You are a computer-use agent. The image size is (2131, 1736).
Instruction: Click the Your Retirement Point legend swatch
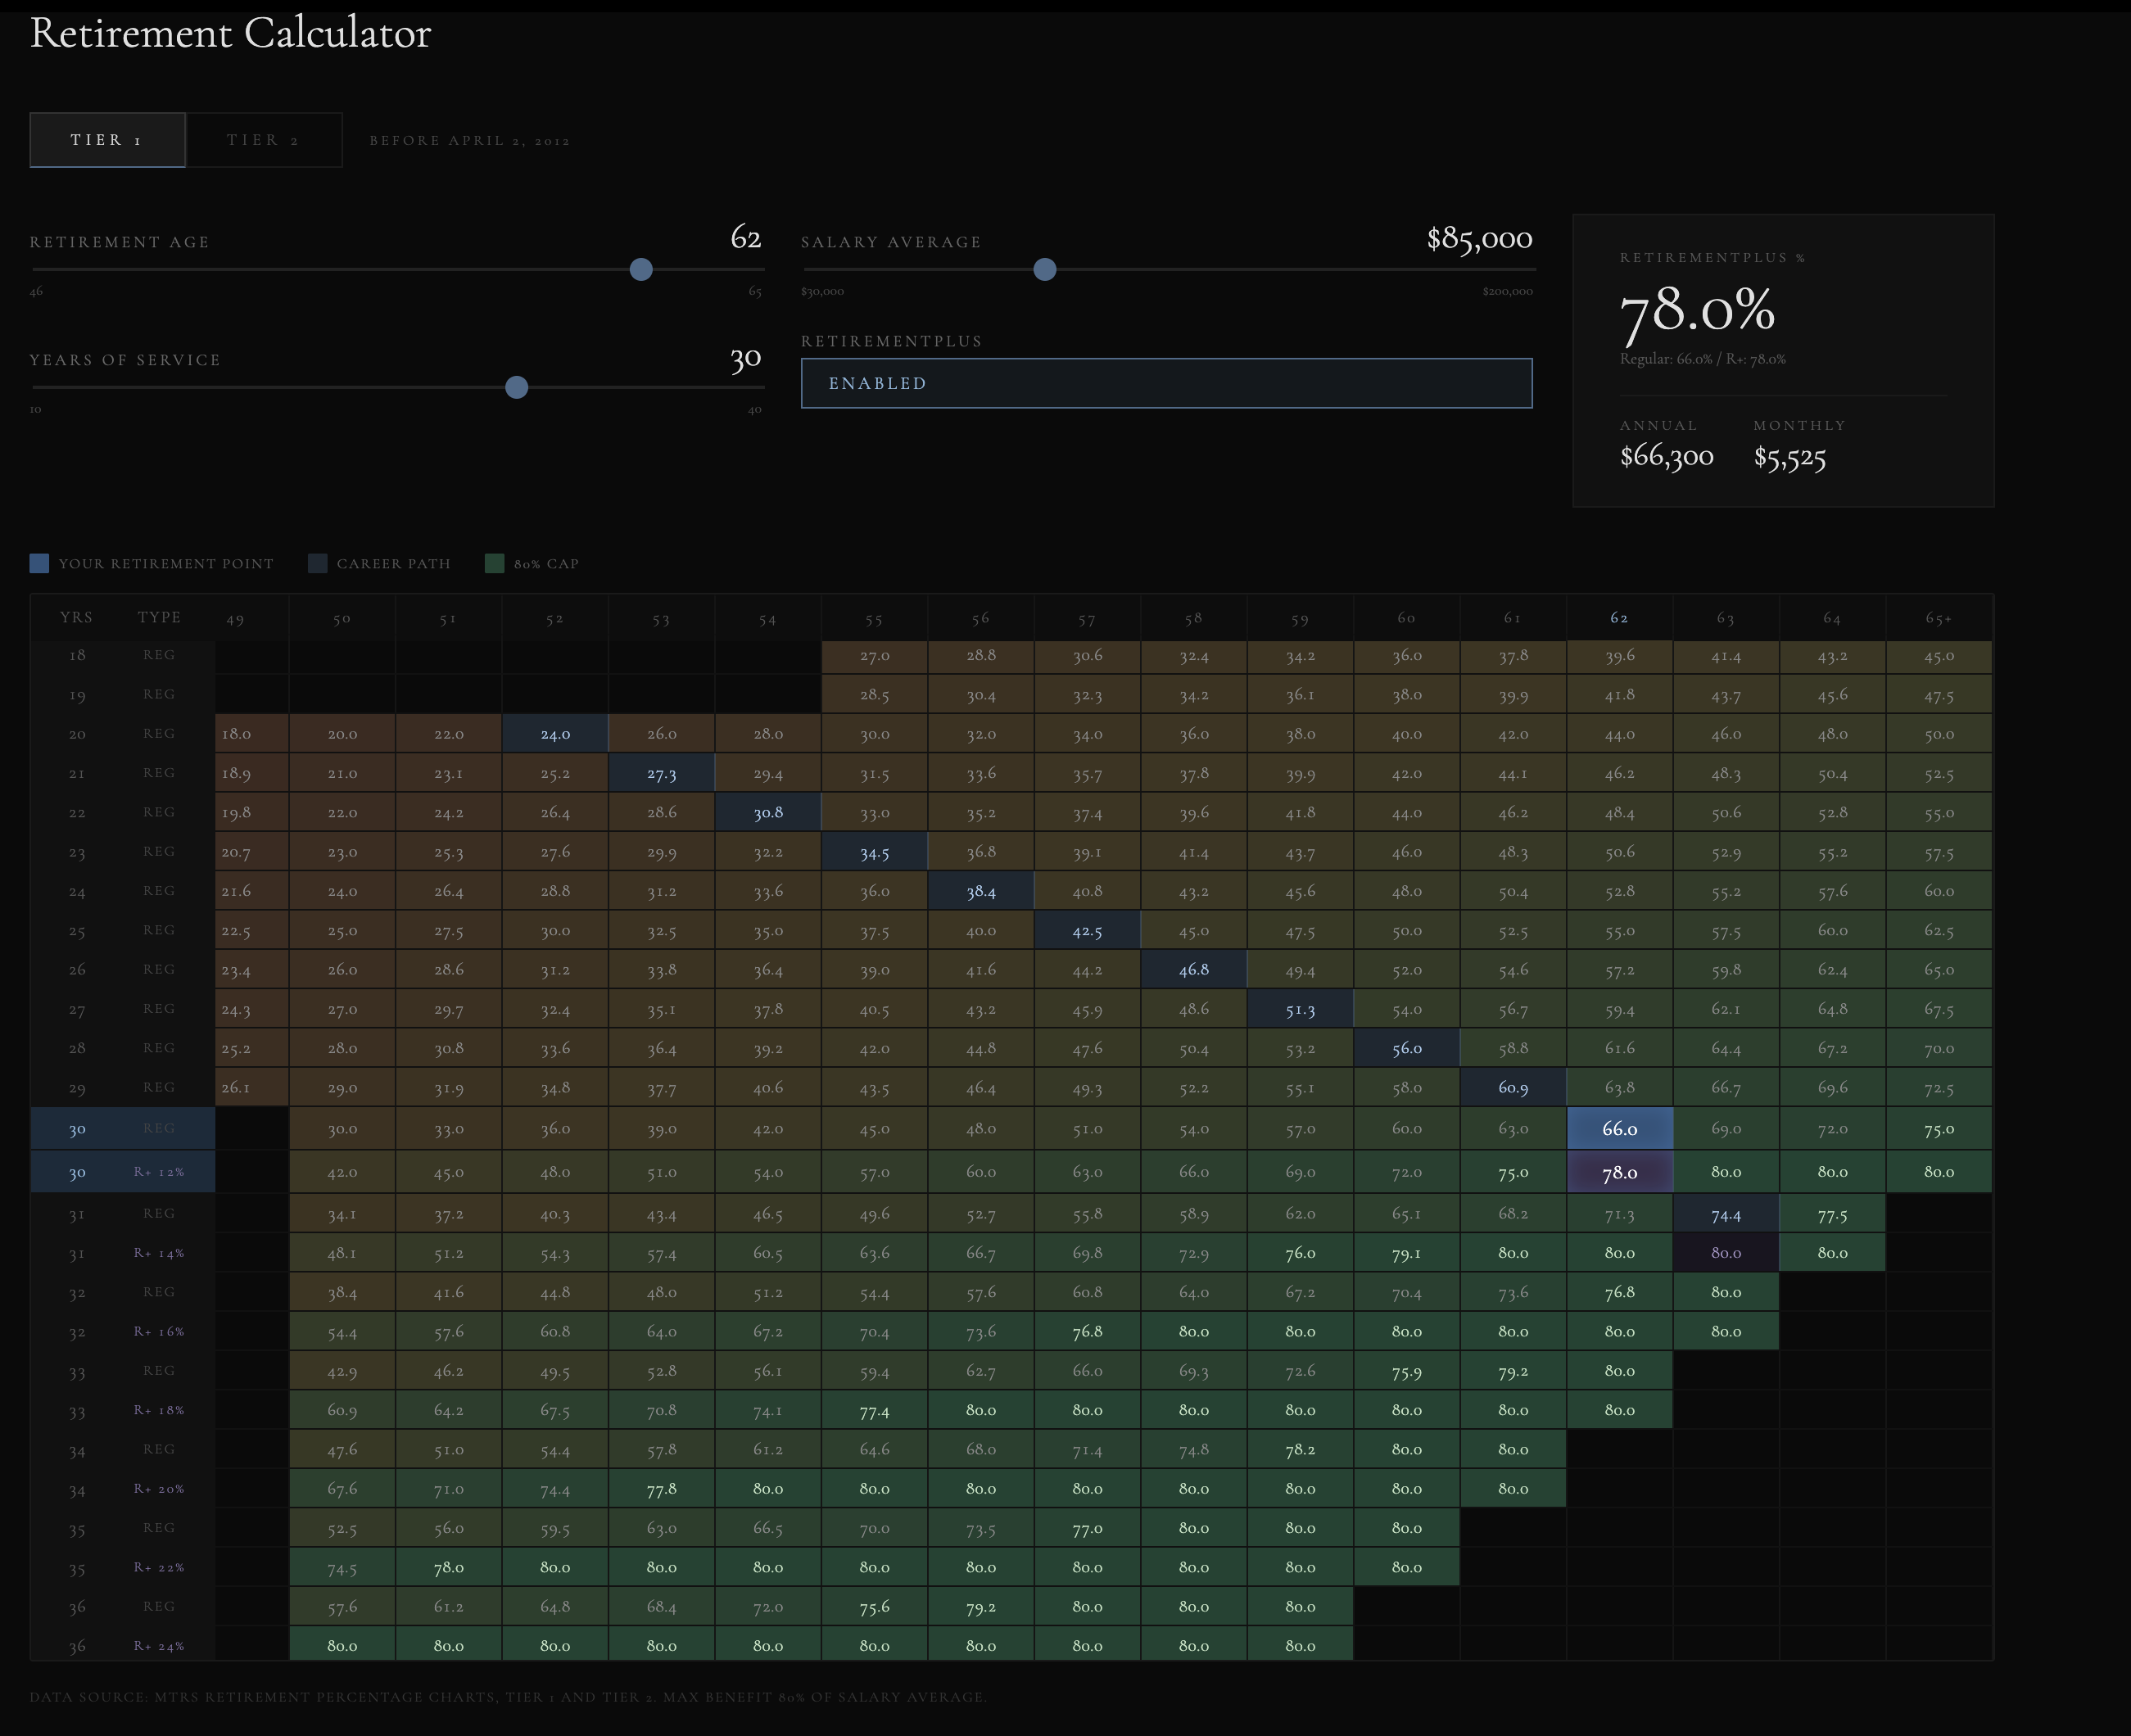click(40, 563)
